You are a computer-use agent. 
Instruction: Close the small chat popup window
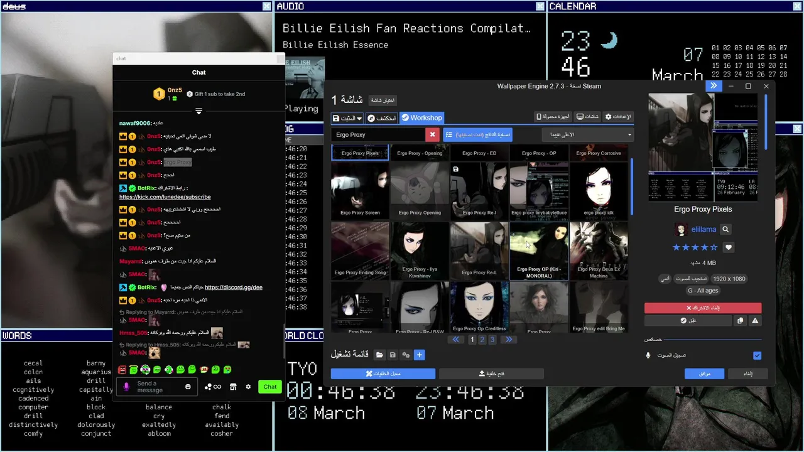(280, 58)
